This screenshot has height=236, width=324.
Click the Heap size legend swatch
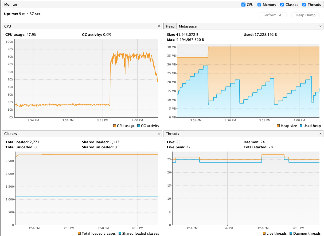pos(278,126)
